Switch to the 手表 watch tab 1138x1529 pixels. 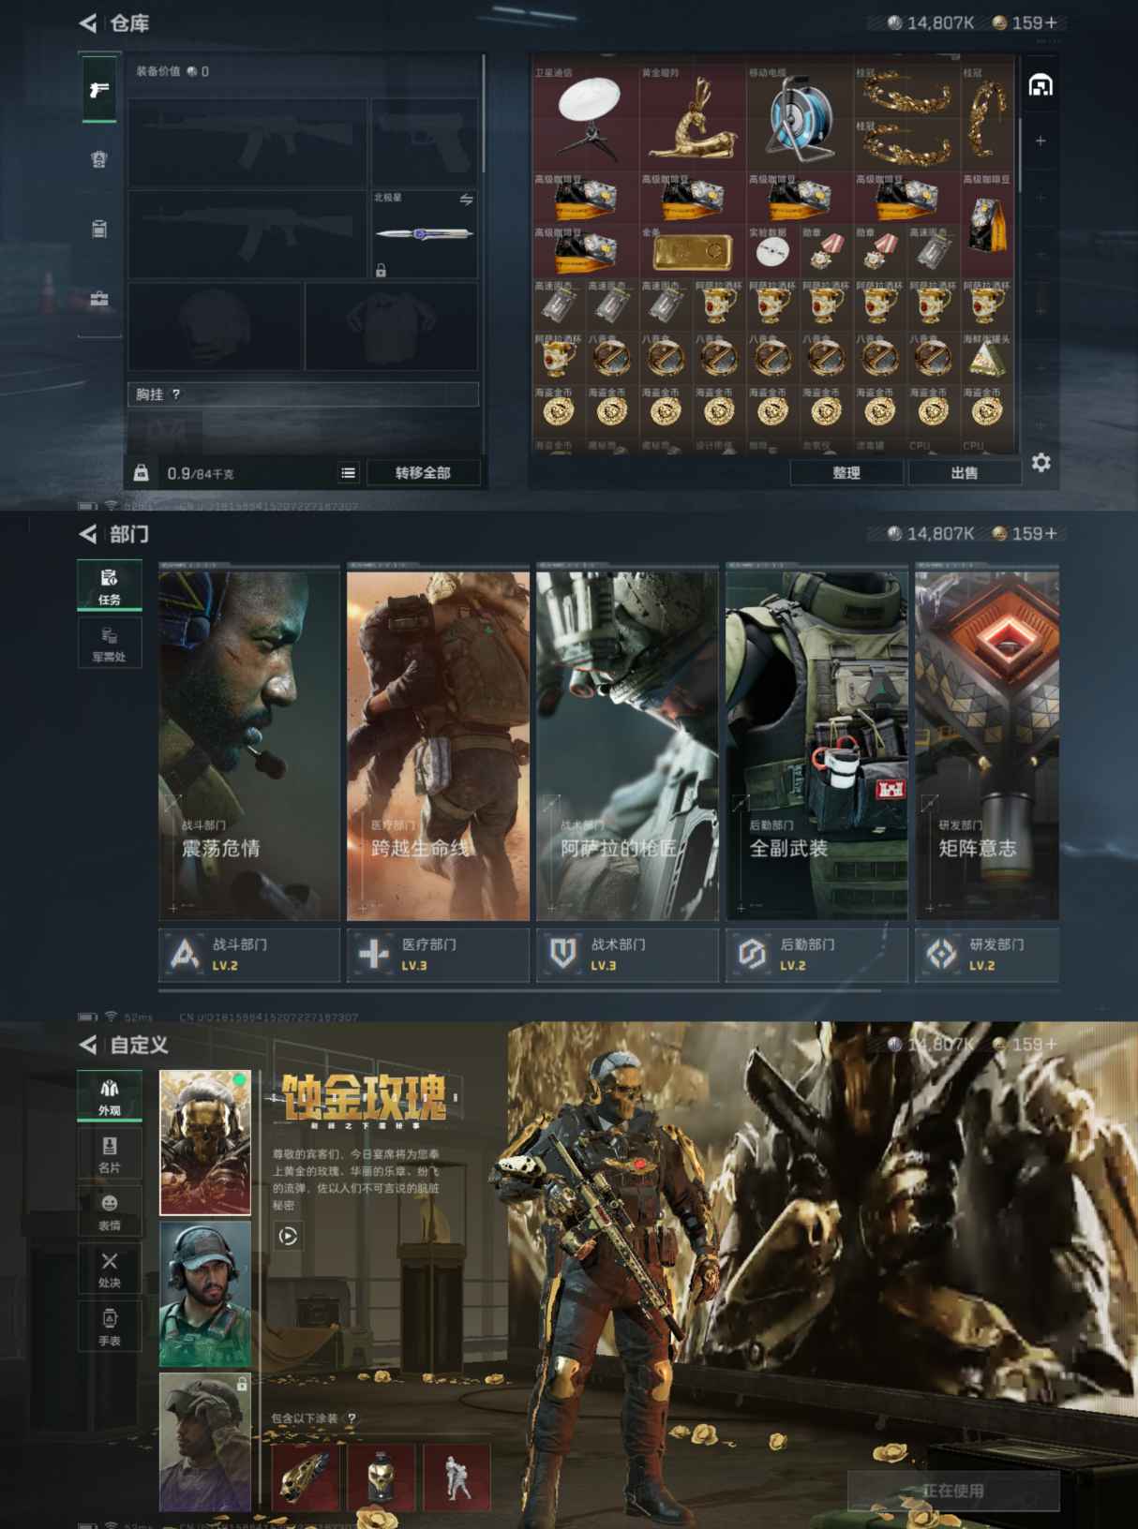tap(110, 1327)
